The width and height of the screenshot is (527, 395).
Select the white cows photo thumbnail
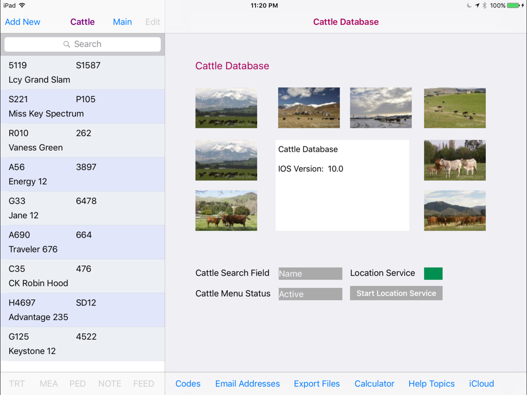(x=454, y=160)
